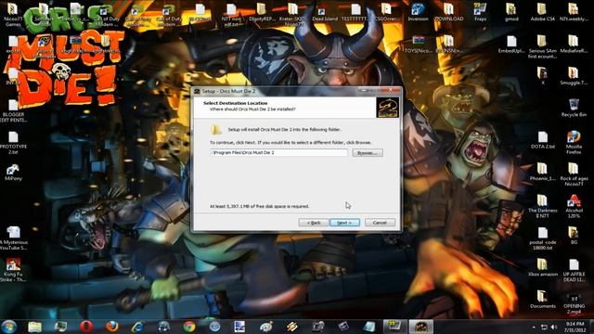Select the Phoenix_1 desktop folder

542,172
